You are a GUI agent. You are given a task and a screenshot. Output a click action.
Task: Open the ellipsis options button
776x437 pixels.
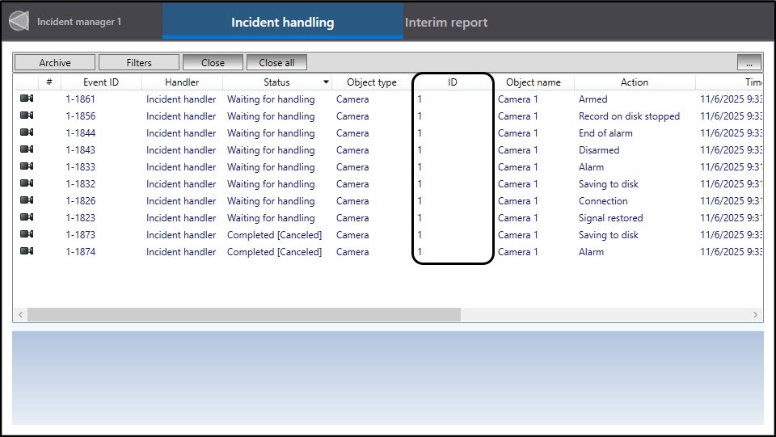[x=749, y=63]
